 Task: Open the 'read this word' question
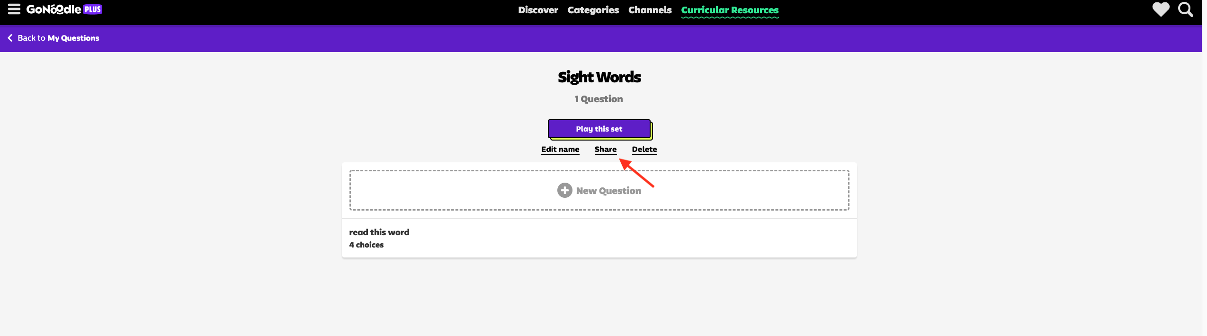(599, 238)
